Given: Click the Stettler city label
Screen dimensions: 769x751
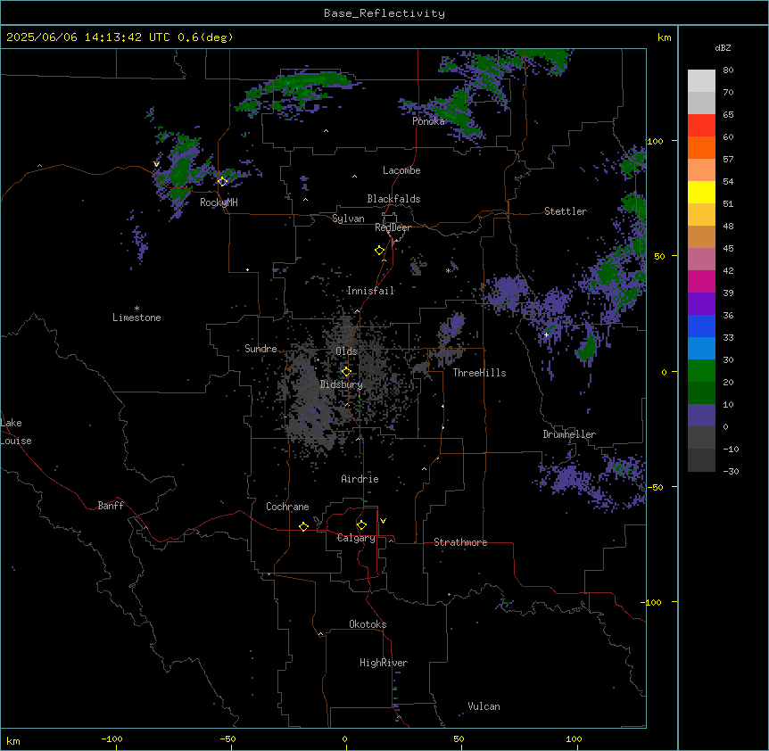Looking at the screenshot, I should [x=566, y=211].
